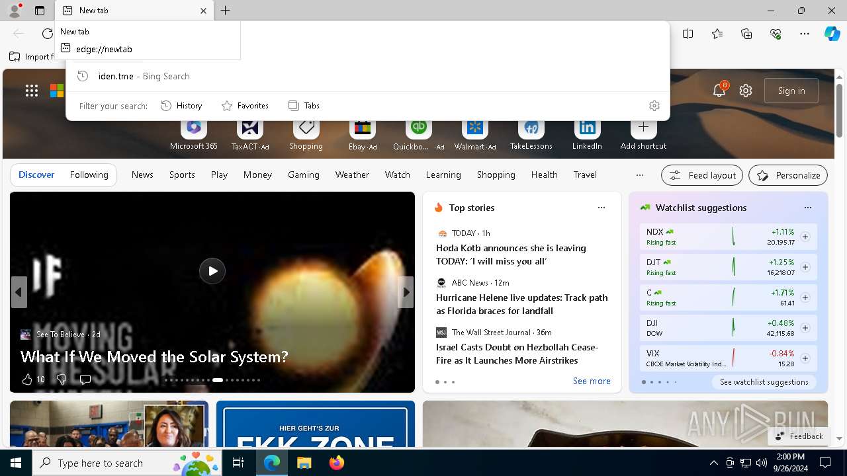Add VIX to watchlist
The image size is (847, 476).
click(x=805, y=358)
